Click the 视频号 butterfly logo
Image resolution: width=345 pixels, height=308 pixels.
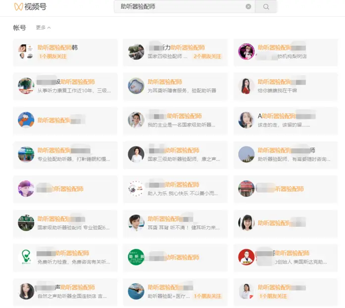point(18,7)
